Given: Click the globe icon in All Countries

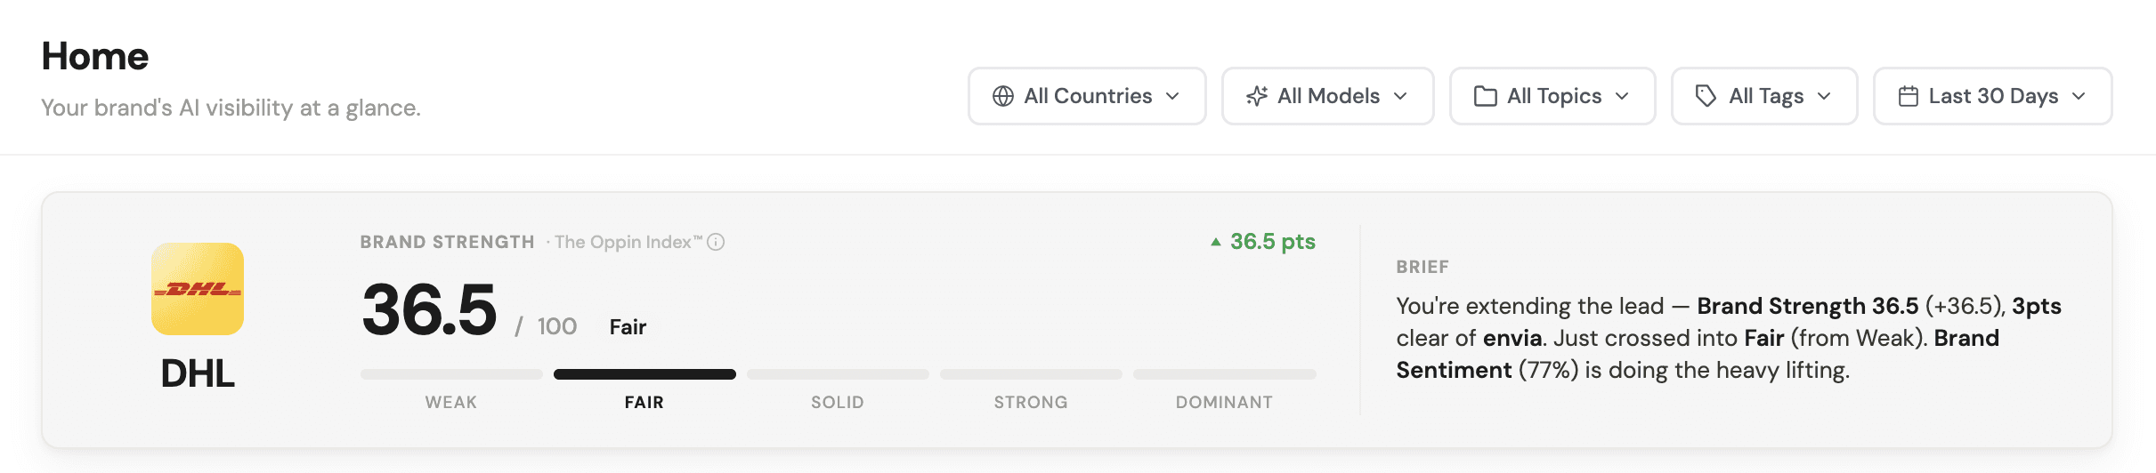Looking at the screenshot, I should point(1003,96).
